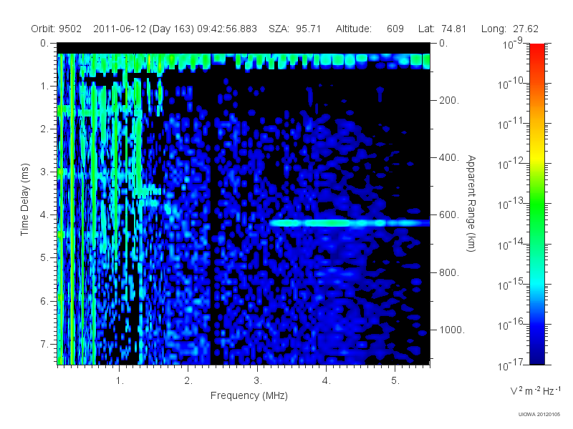Click the '200.' apparent range tick label

449,100
